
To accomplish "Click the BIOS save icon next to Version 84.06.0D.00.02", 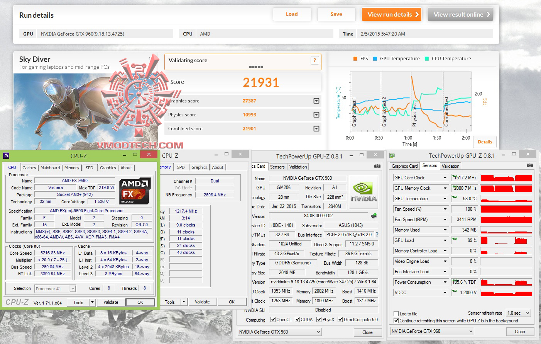I will pos(374,215).
